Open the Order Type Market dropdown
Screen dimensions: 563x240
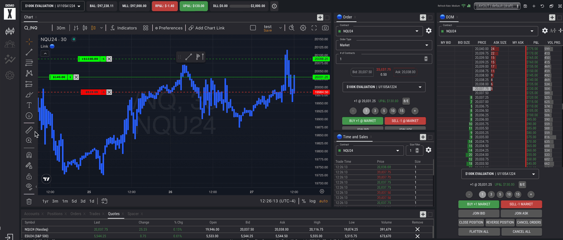click(384, 45)
